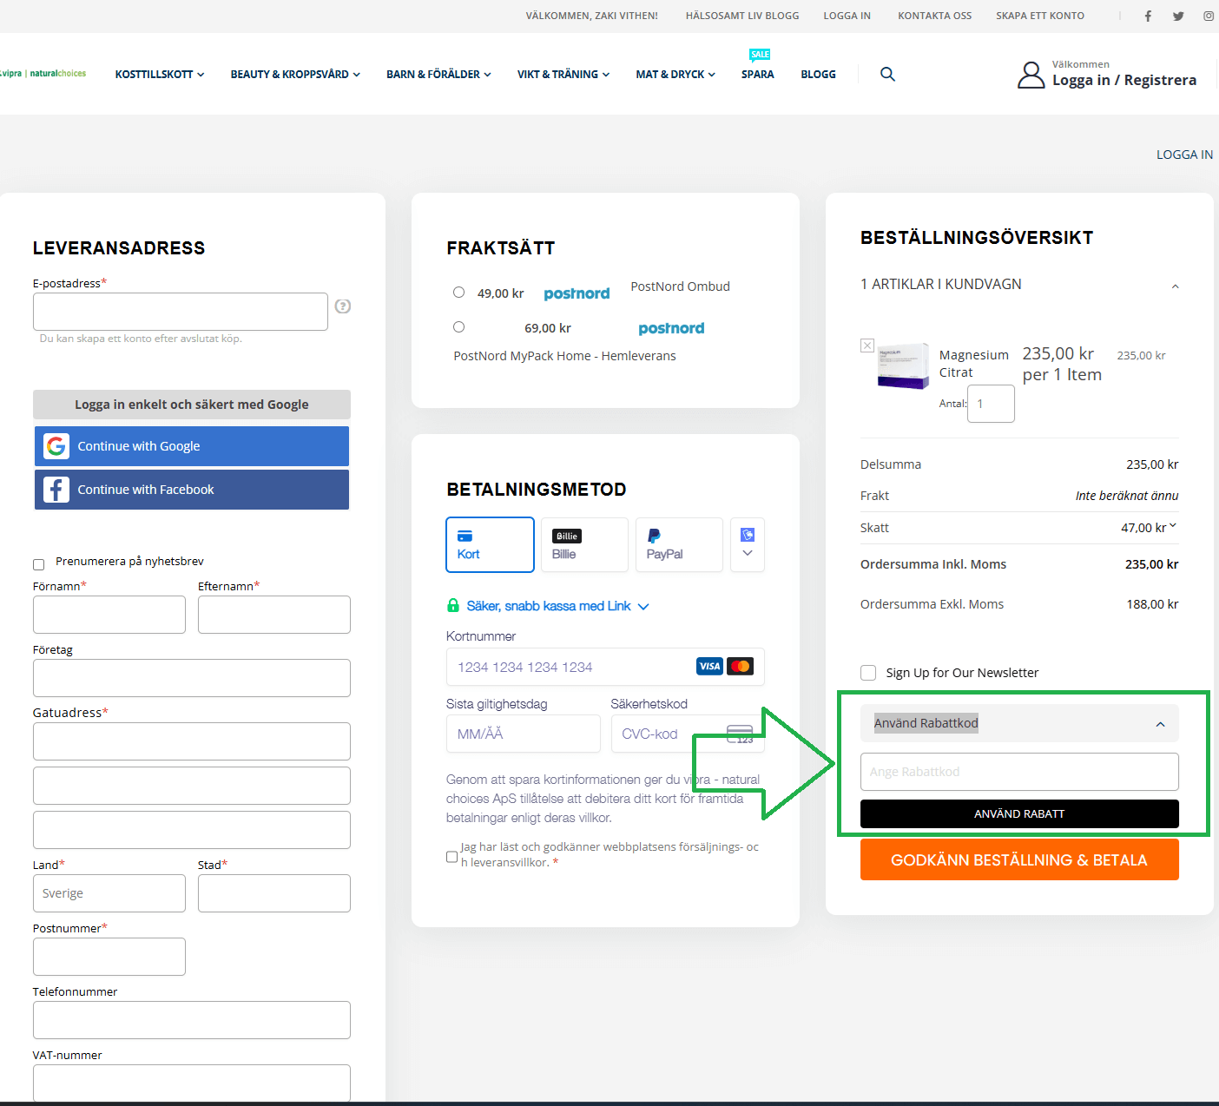Screen dimensions: 1219x1106
Task: Click the email field help question icon
Action: (x=343, y=306)
